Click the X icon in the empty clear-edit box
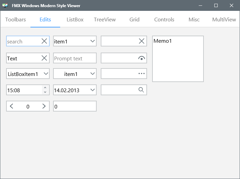 coord(142,41)
